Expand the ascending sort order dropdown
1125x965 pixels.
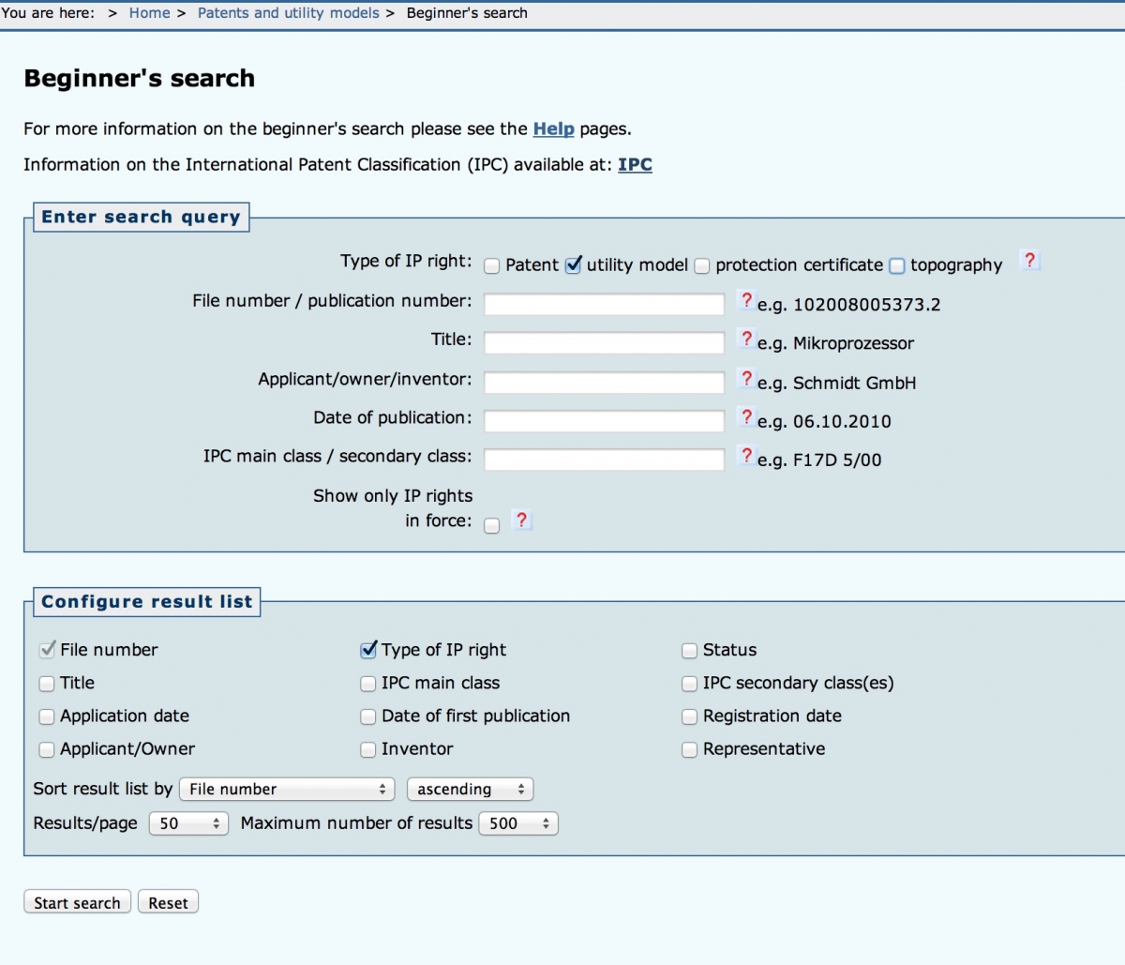click(470, 790)
